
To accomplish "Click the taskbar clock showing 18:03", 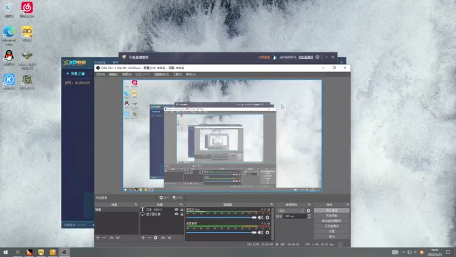I will coord(435,252).
